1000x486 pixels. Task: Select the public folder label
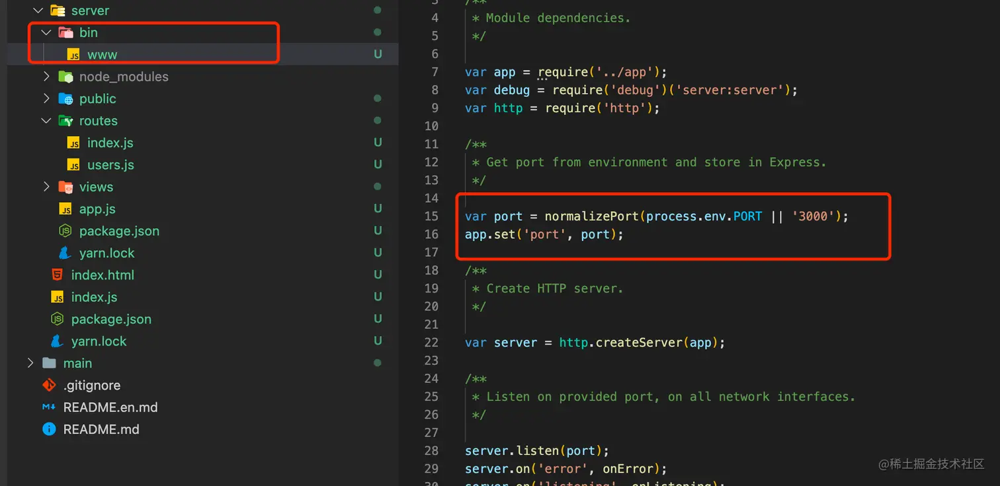coord(97,98)
